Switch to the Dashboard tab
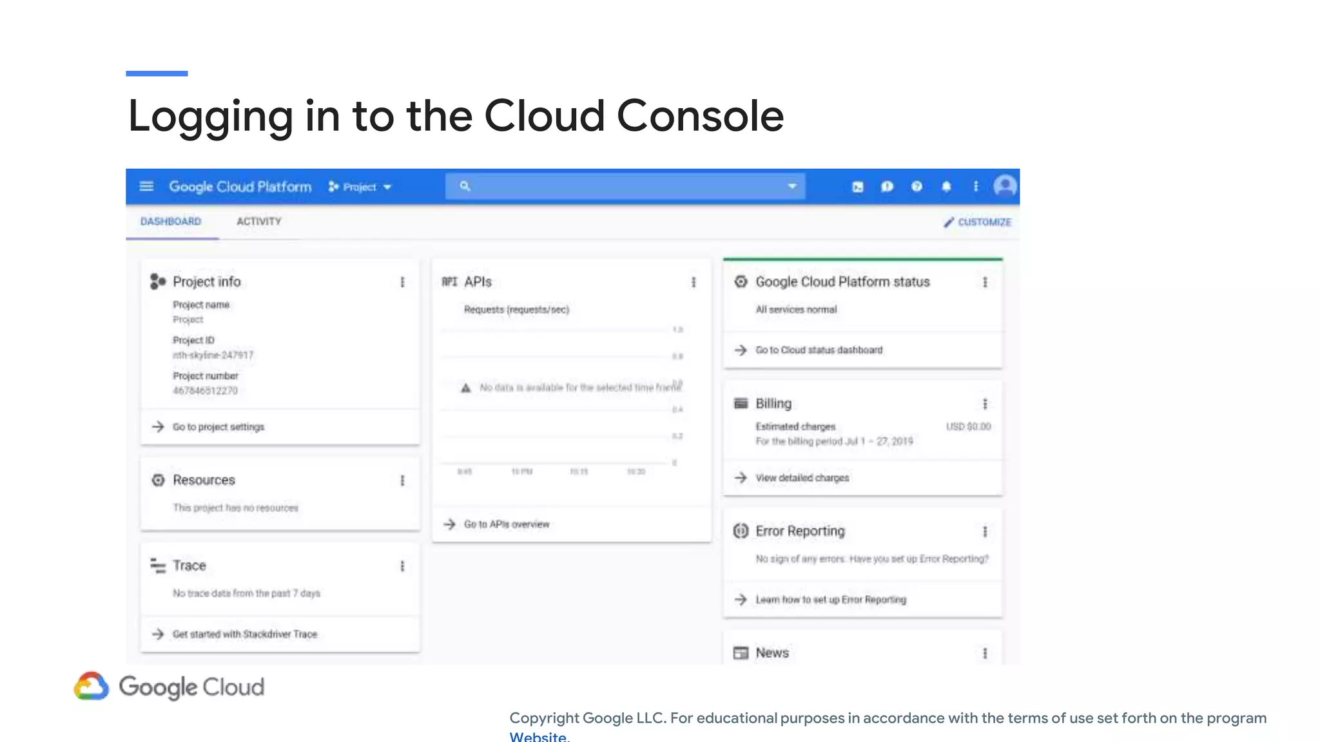 [x=171, y=222]
